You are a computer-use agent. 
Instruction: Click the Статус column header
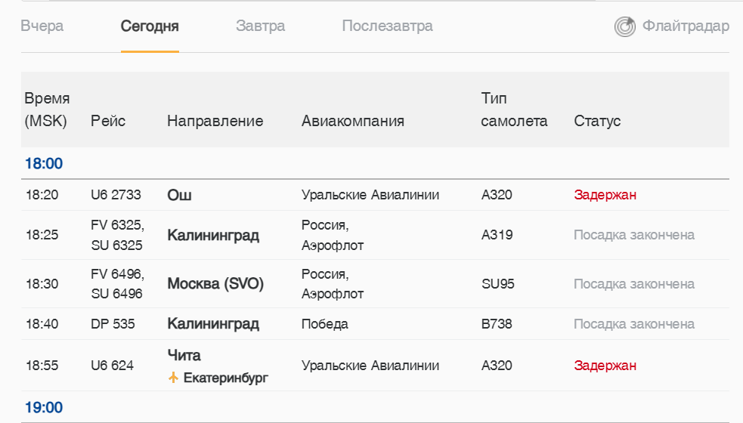[597, 121]
